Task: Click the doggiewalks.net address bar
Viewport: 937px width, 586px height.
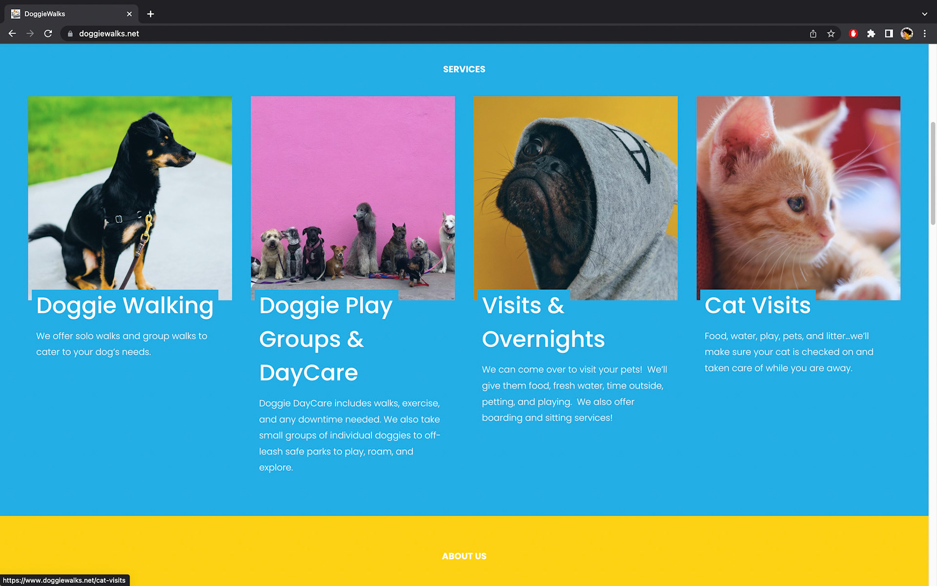Action: [x=439, y=34]
